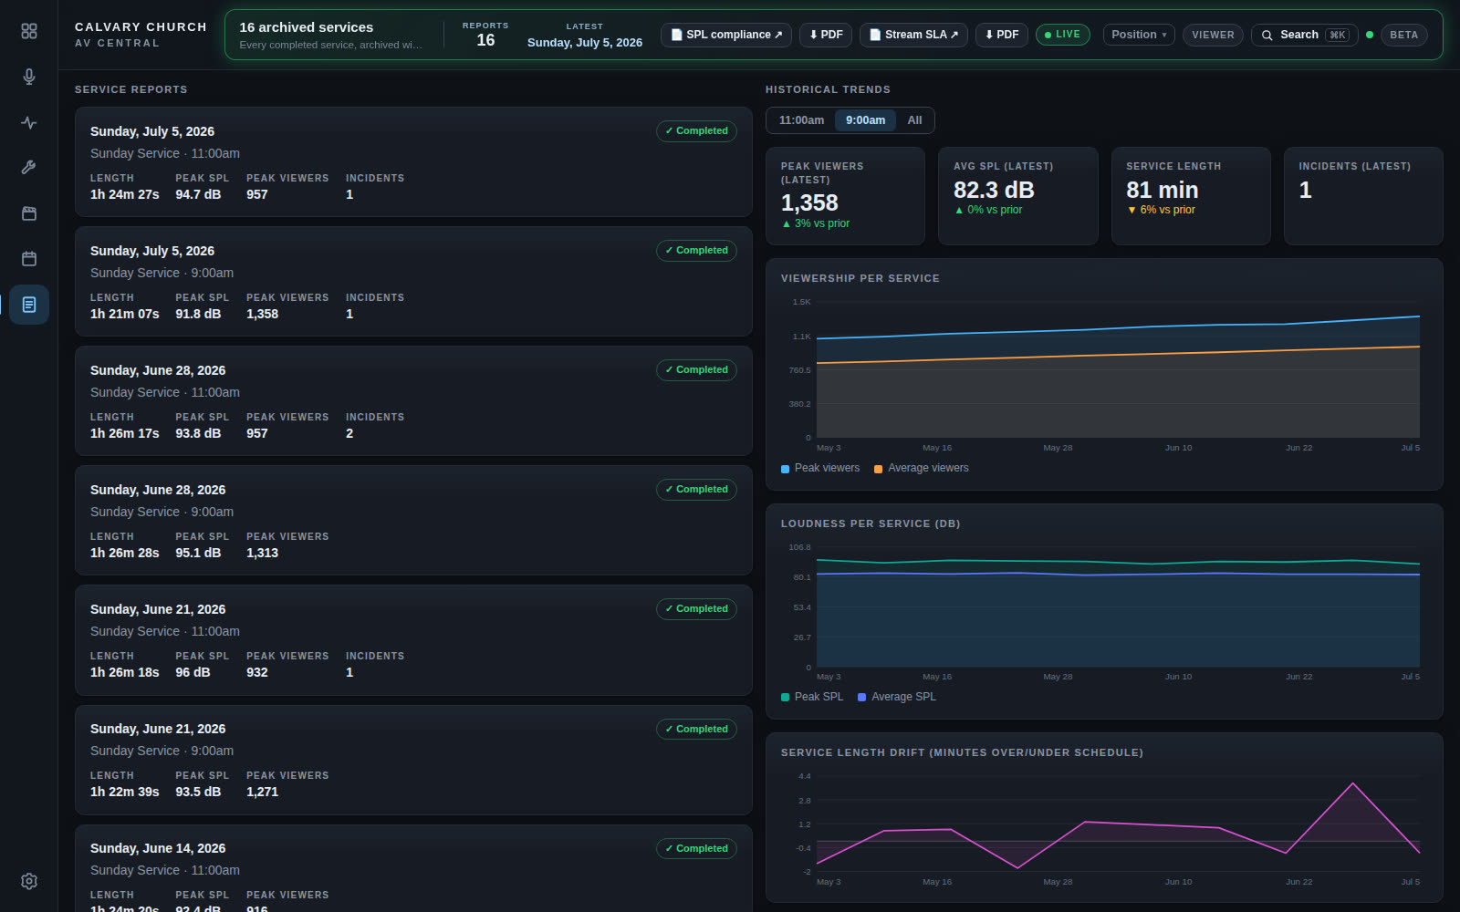Open the activity pulse monitor icon
Image resolution: width=1460 pixels, height=912 pixels.
29,122
